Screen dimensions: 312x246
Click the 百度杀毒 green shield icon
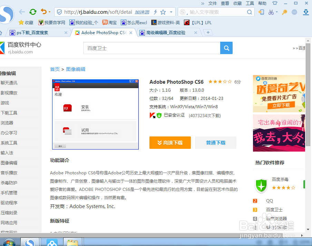click(261, 186)
